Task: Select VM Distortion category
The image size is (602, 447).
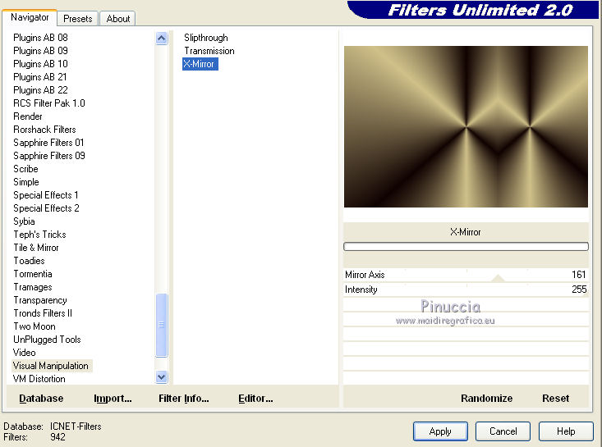Action: (x=39, y=379)
